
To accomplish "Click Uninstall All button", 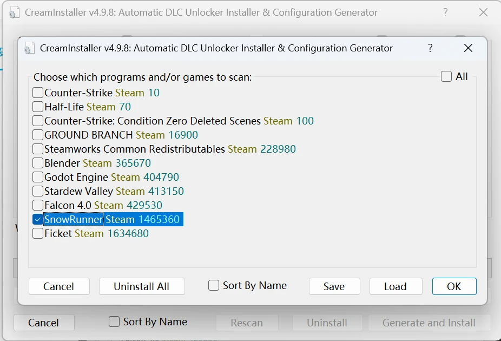I will [x=142, y=286].
